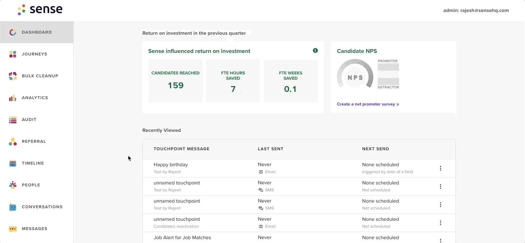The height and width of the screenshot is (243, 525).
Task: Click 'Sense influenced return on investment' heading
Action: 199,51
